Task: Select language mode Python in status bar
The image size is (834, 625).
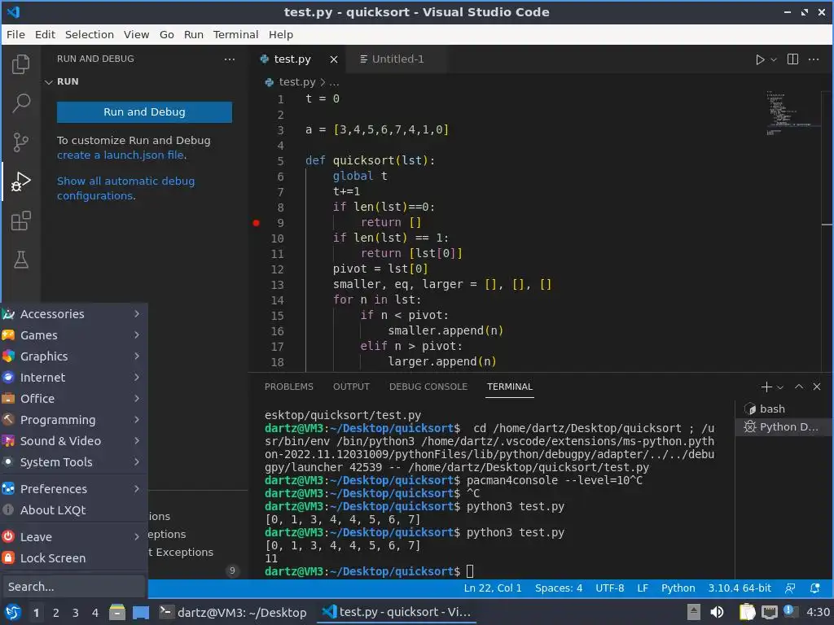Action: [678, 588]
